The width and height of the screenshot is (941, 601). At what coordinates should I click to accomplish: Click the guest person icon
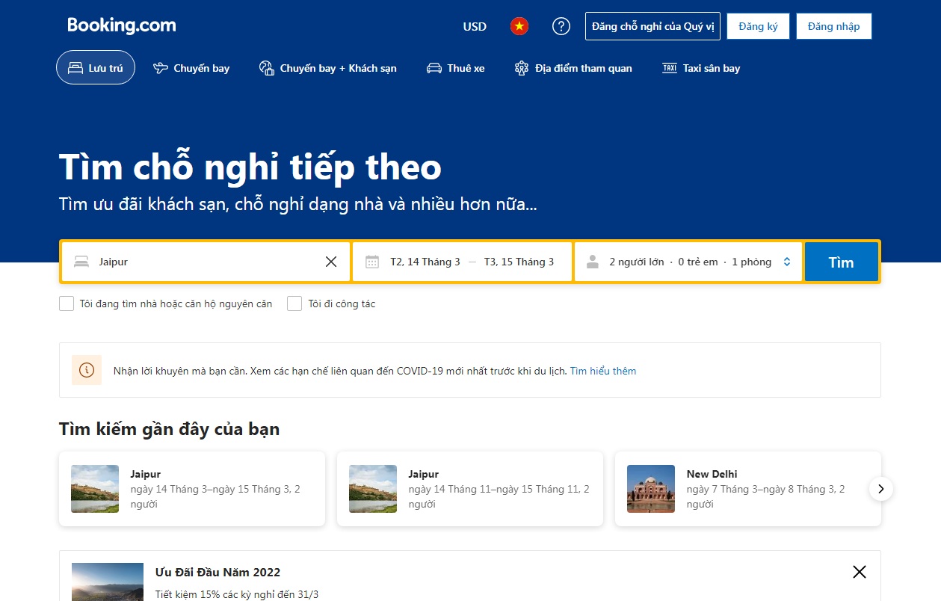[x=593, y=262]
